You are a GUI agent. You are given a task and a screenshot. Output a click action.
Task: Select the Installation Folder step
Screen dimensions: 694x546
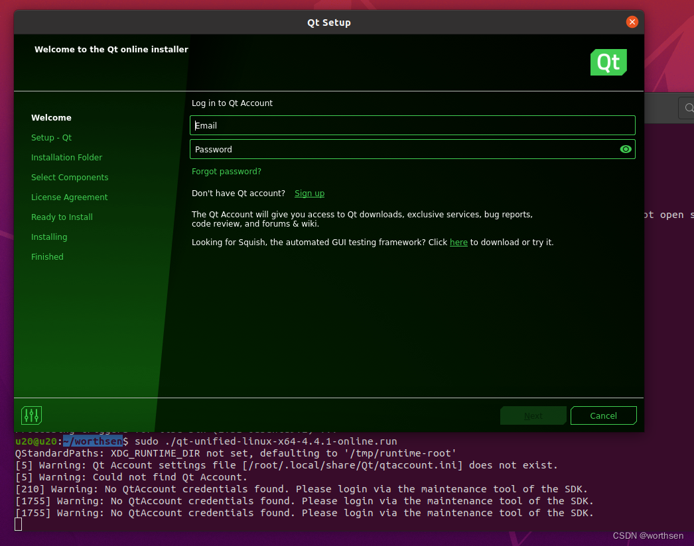66,158
